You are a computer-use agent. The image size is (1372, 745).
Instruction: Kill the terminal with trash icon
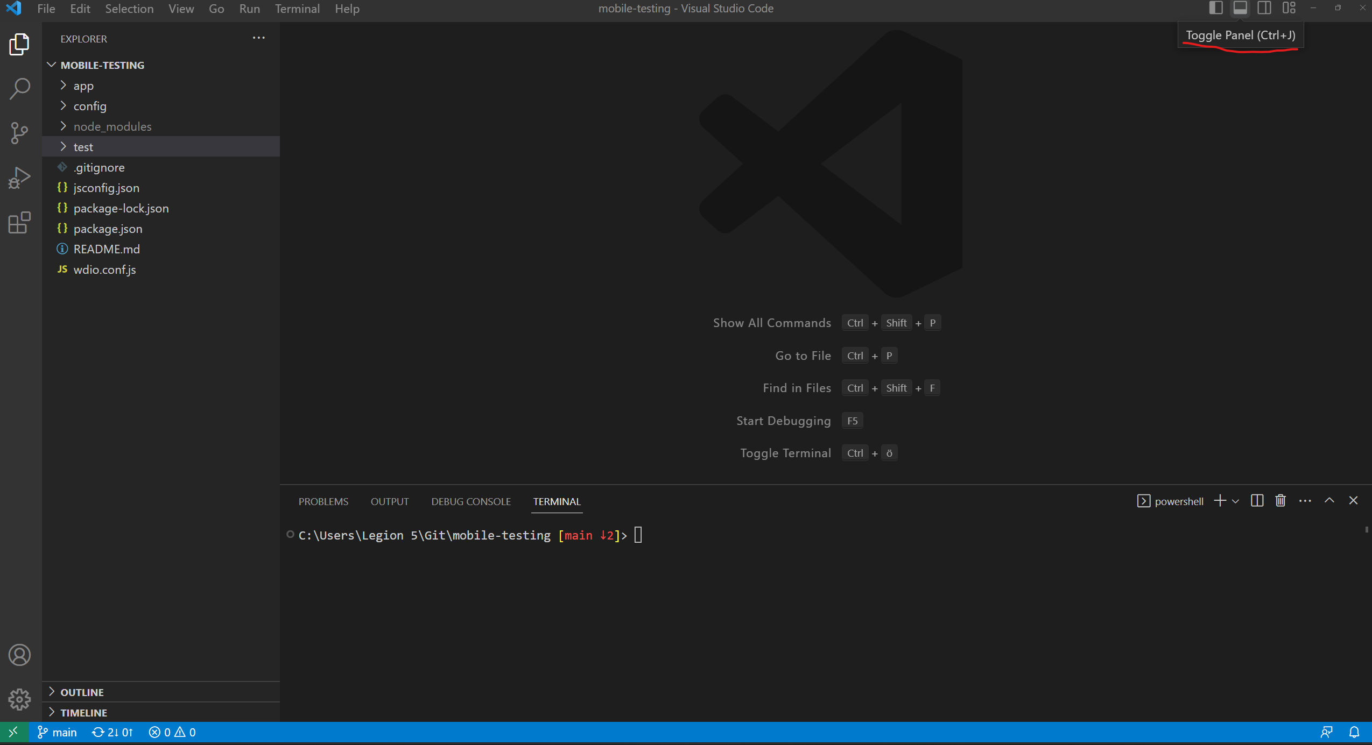click(1280, 501)
